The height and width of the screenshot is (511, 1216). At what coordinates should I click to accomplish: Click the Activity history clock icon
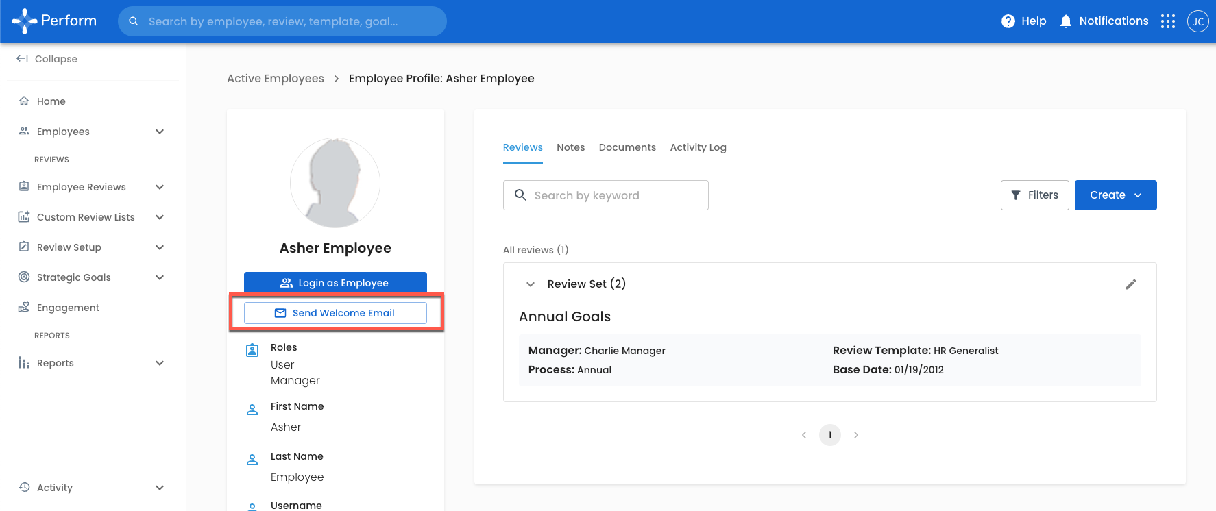click(x=24, y=487)
